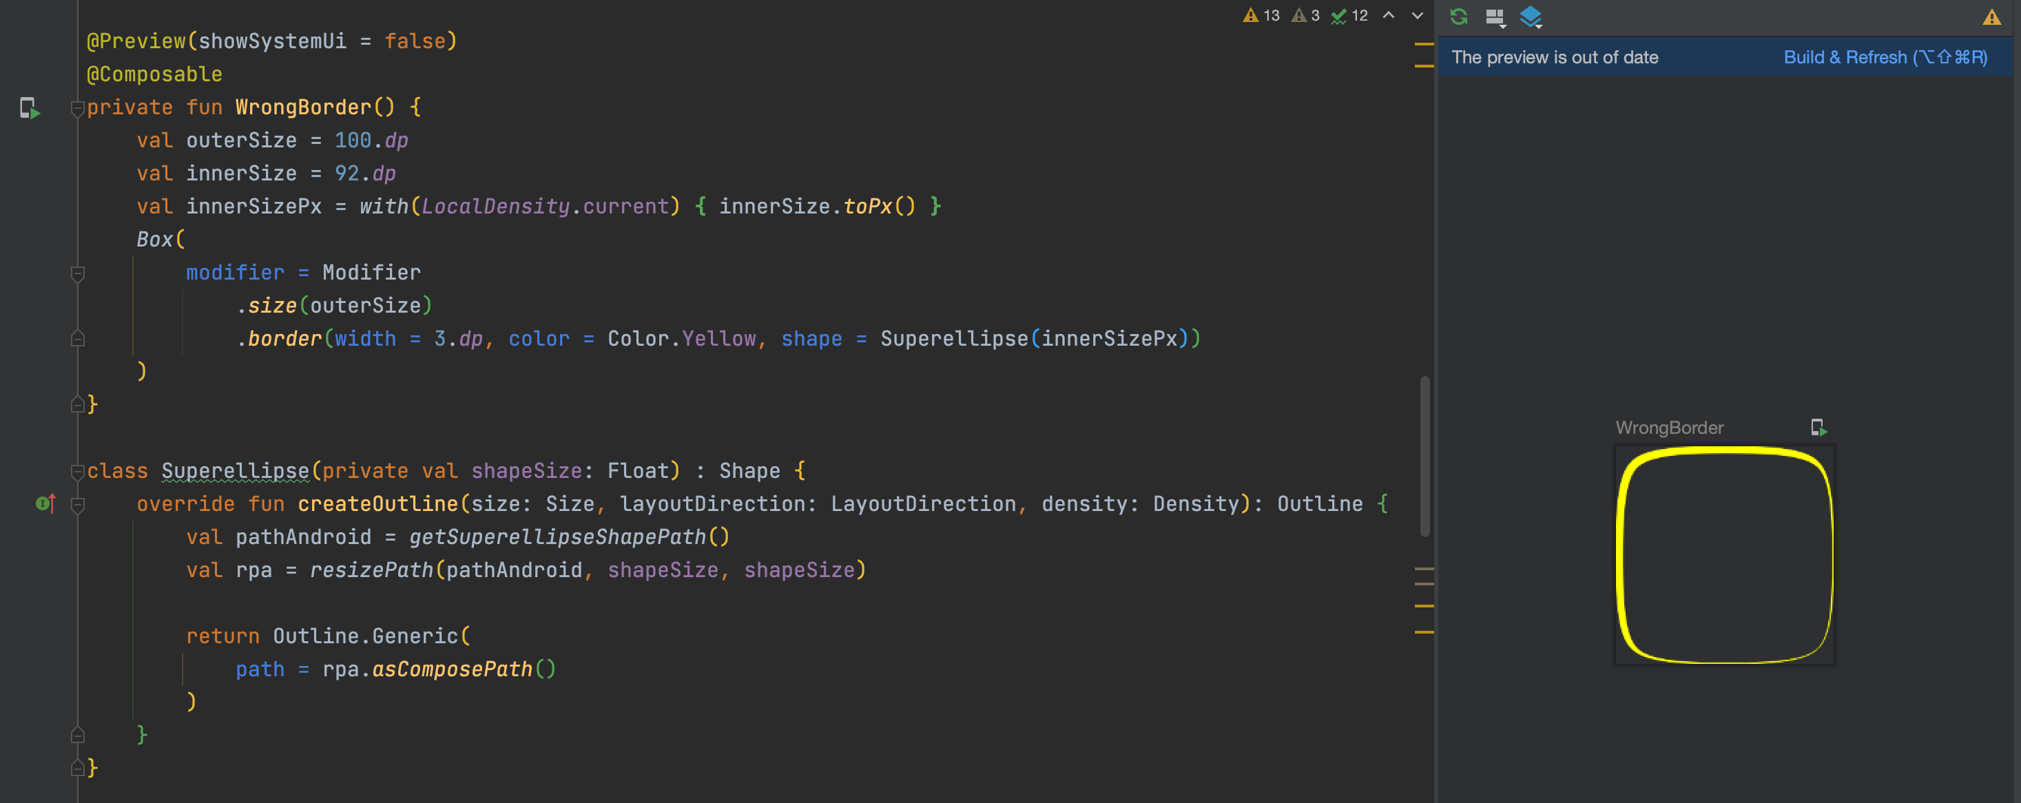Collapse the Superellipse class fold marker
Image resolution: width=2021 pixels, height=803 pixels.
tap(78, 471)
